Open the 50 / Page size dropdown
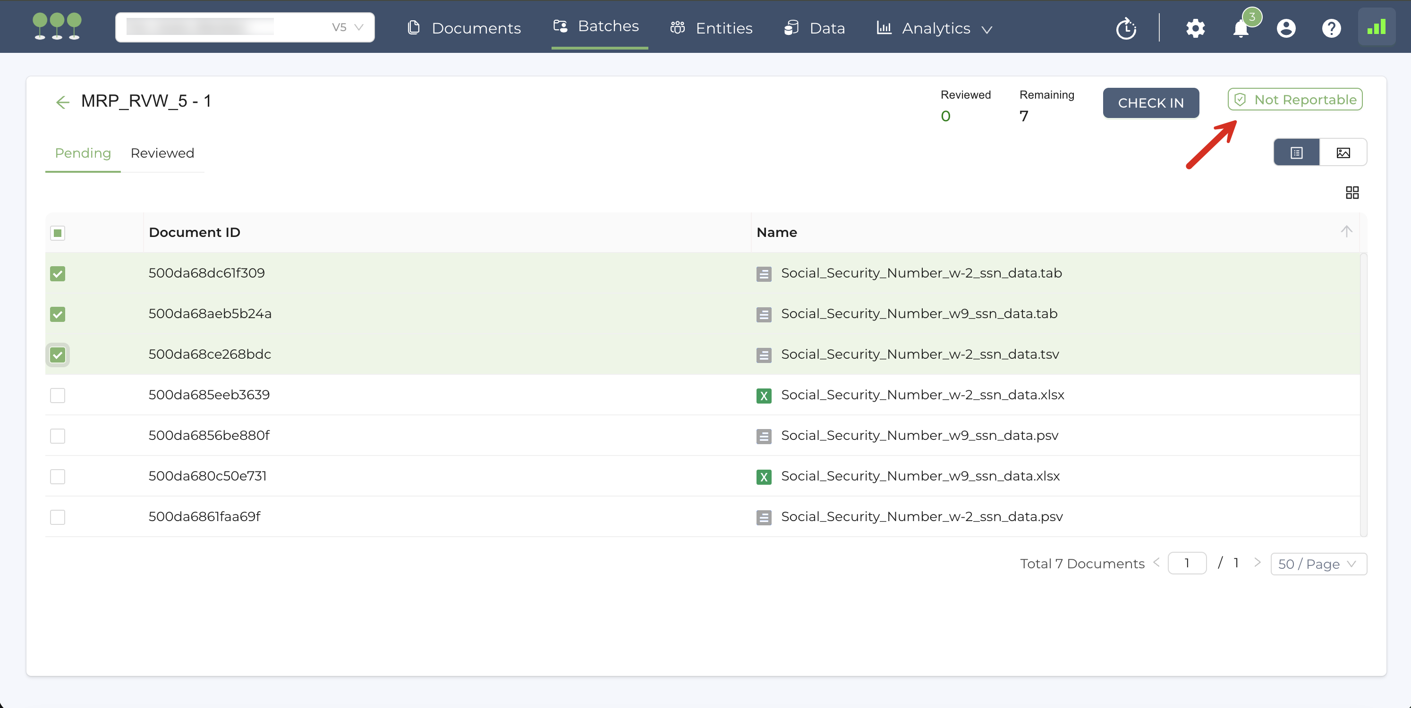This screenshot has width=1411, height=708. pyautogui.click(x=1317, y=564)
